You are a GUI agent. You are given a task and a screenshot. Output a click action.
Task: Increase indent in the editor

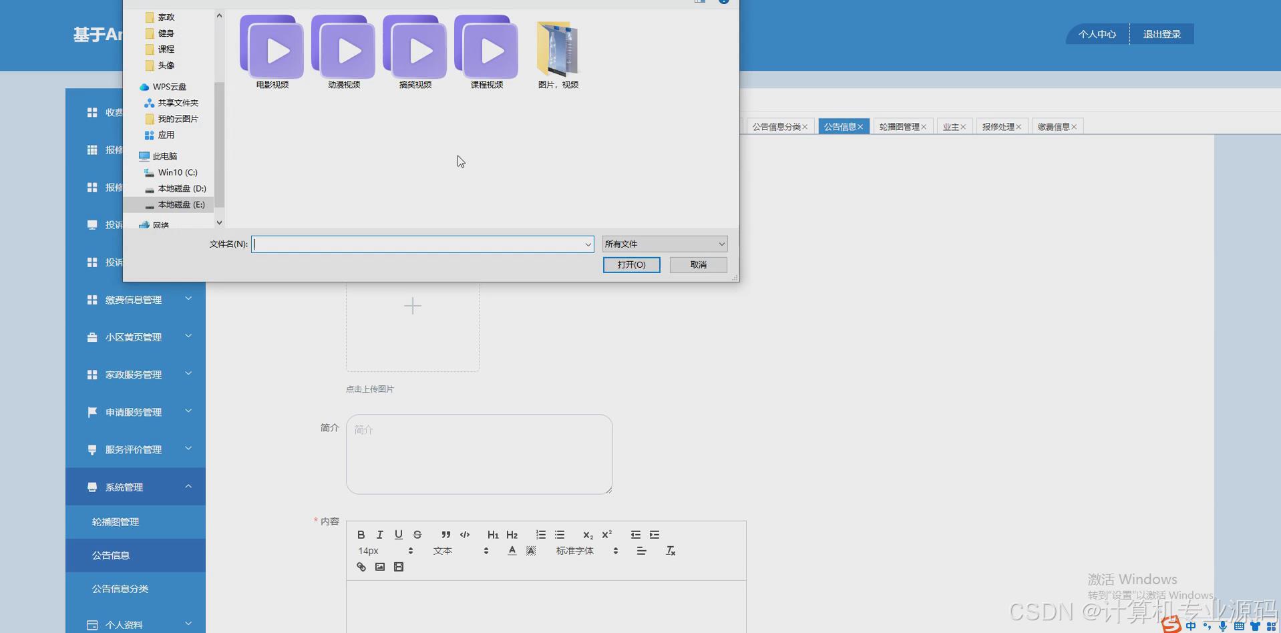coord(655,535)
